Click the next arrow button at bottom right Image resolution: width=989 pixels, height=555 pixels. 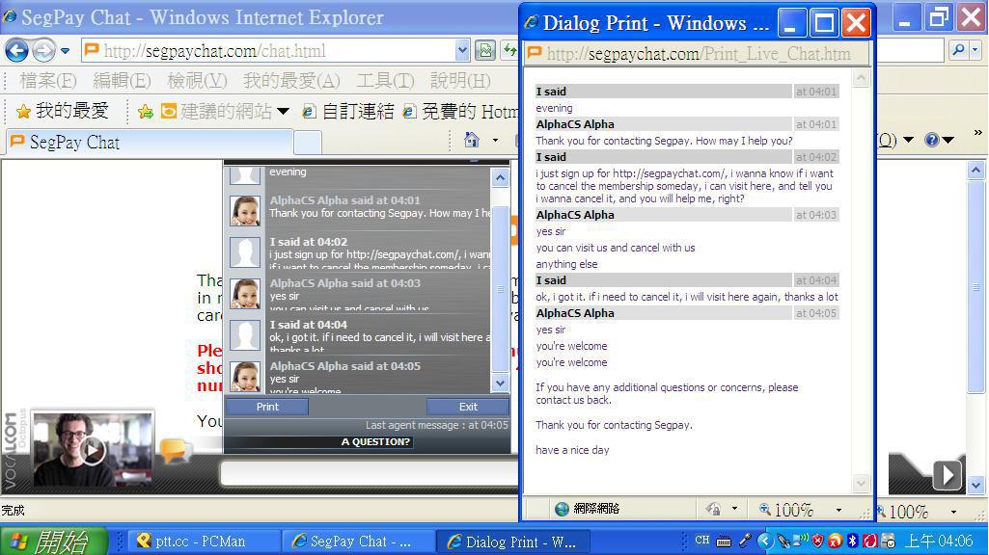948,475
